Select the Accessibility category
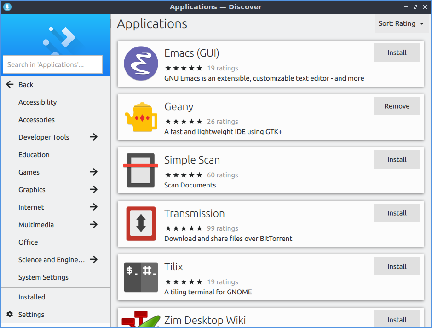The image size is (432, 328). (x=38, y=102)
